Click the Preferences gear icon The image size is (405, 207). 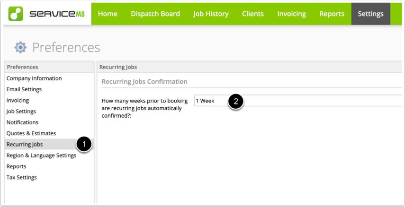click(20, 48)
